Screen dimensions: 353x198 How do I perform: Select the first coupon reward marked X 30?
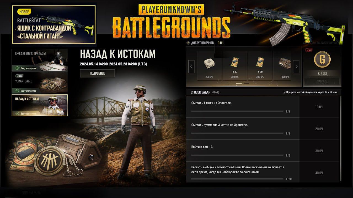(235, 66)
